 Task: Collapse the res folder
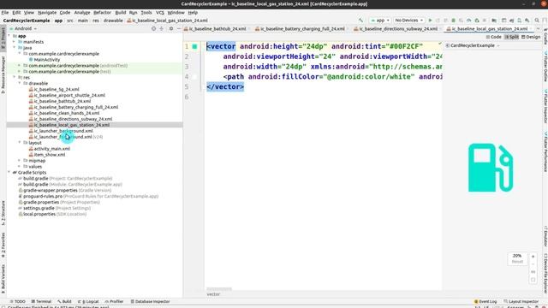(15, 78)
